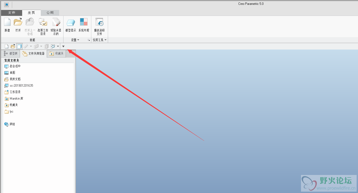Image resolution: width=358 pixels, height=193 pixels.
Task: Open the customize quick access toolbar arrow
Action: (x=63, y=46)
